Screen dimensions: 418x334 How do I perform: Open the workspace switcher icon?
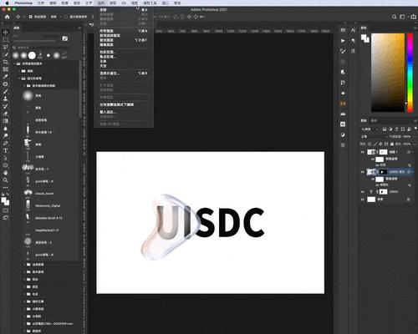point(402,17)
